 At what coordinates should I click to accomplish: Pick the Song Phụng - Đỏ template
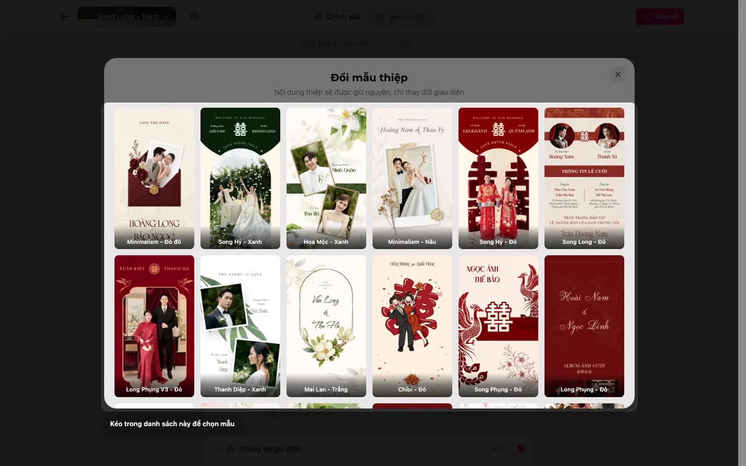pyautogui.click(x=498, y=326)
